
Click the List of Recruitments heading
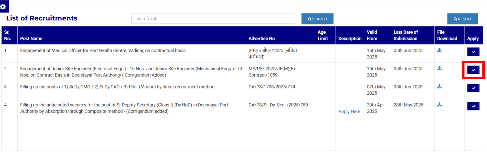pyautogui.click(x=42, y=18)
